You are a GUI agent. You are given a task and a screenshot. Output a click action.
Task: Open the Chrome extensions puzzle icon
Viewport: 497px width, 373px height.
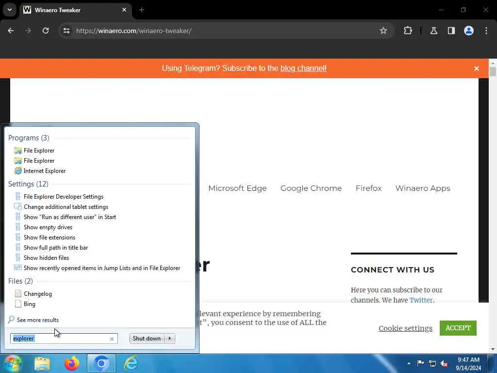point(408,31)
